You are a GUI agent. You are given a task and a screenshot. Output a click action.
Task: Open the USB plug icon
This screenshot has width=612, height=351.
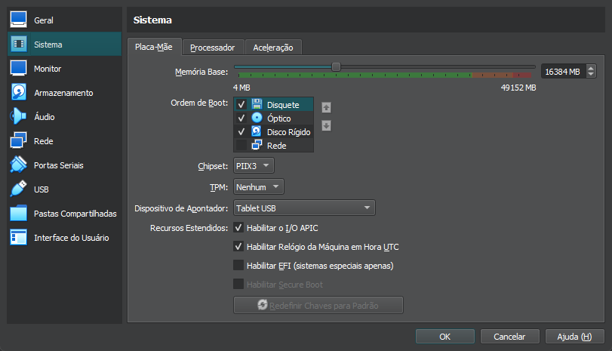(18, 189)
